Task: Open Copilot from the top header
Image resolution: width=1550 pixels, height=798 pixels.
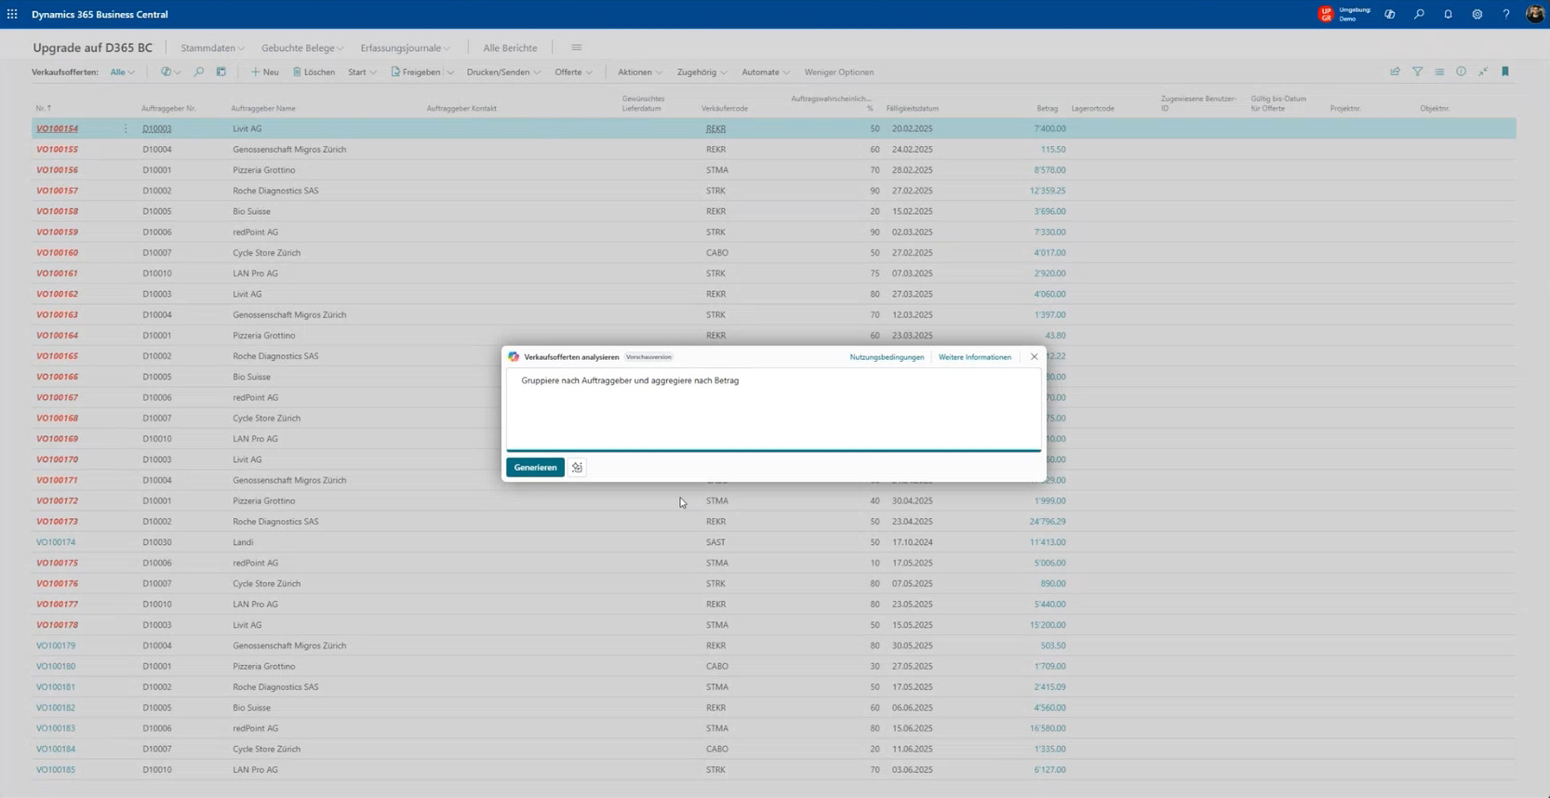Action: tap(1390, 14)
